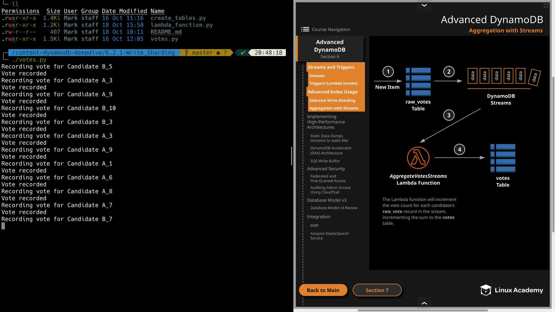
Task: Click the votes table icon
Action: tap(503, 158)
